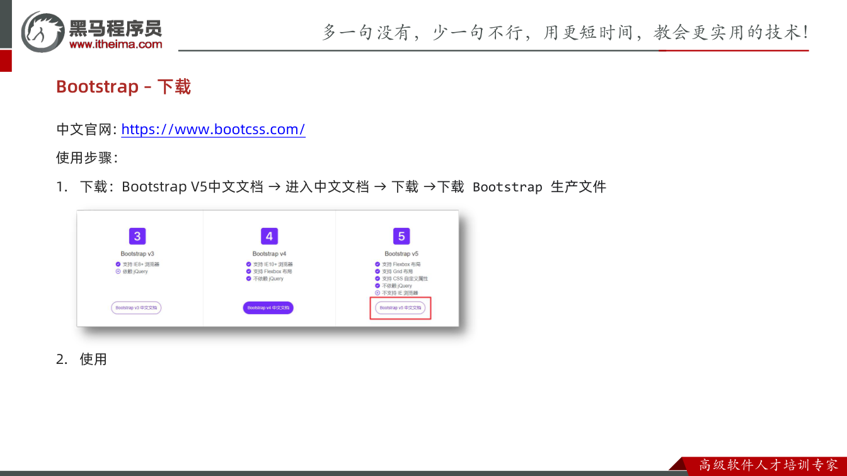
Task: Click the www.itheima.com address under the logo
Action: (116, 44)
